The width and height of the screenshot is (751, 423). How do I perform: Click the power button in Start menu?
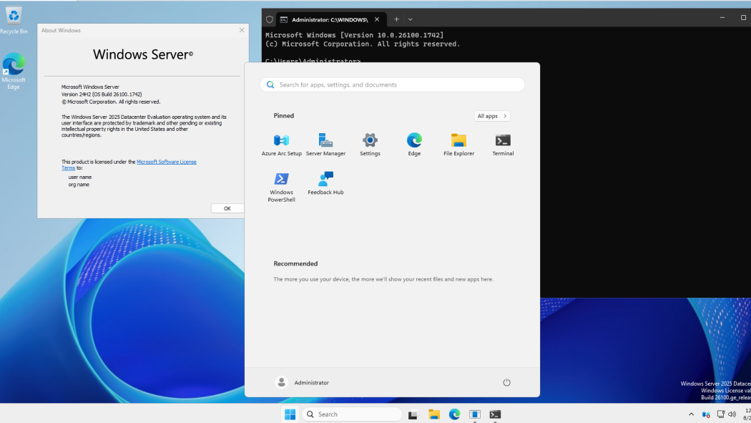[x=506, y=382]
